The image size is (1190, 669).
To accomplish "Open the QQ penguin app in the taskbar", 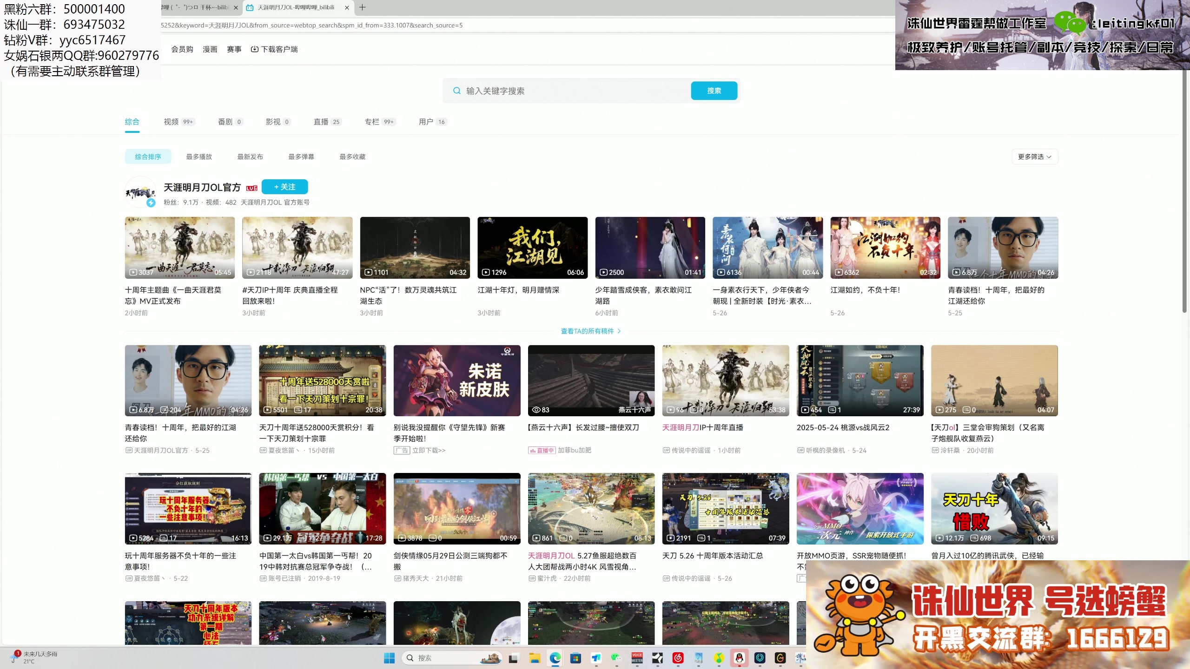I will (x=739, y=658).
